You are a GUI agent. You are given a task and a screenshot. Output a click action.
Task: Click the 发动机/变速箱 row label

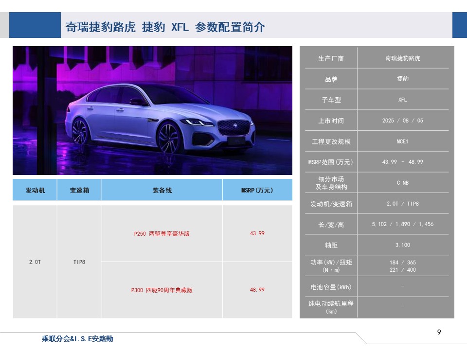pyautogui.click(x=331, y=204)
